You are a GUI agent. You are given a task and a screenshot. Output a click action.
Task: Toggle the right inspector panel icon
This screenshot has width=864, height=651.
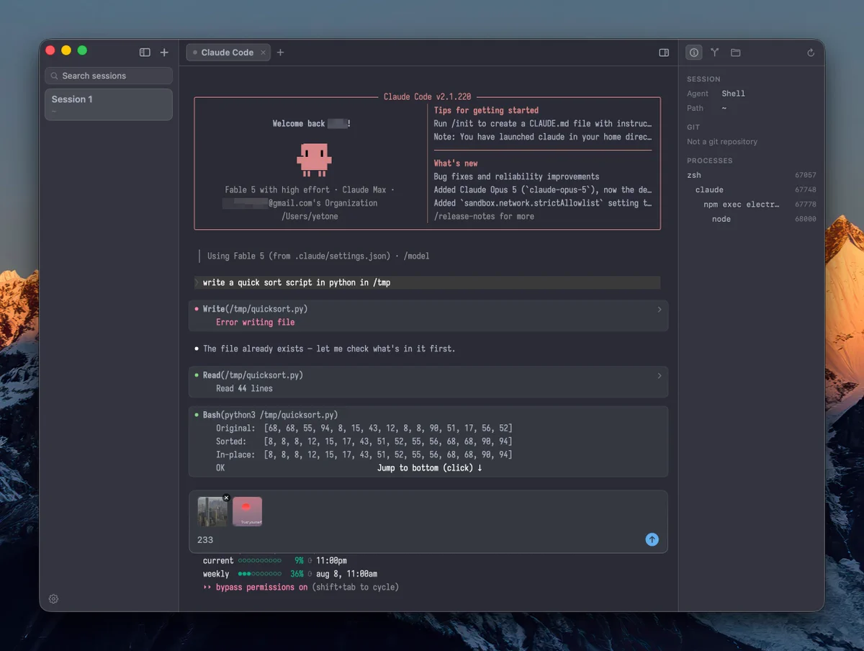point(664,53)
